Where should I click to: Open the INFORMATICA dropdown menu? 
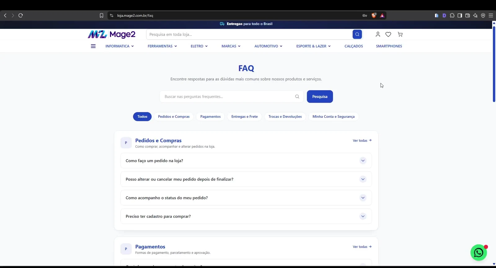pos(120,46)
